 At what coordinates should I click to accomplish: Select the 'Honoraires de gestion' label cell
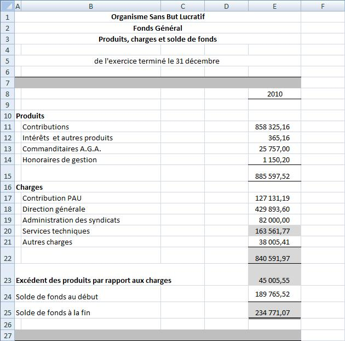click(x=60, y=160)
